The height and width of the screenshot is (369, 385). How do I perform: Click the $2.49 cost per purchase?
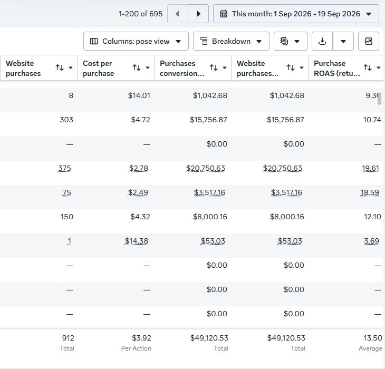[138, 192]
